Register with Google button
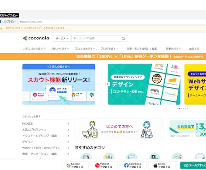The width and height of the screenshot is (206, 170). pos(75,166)
